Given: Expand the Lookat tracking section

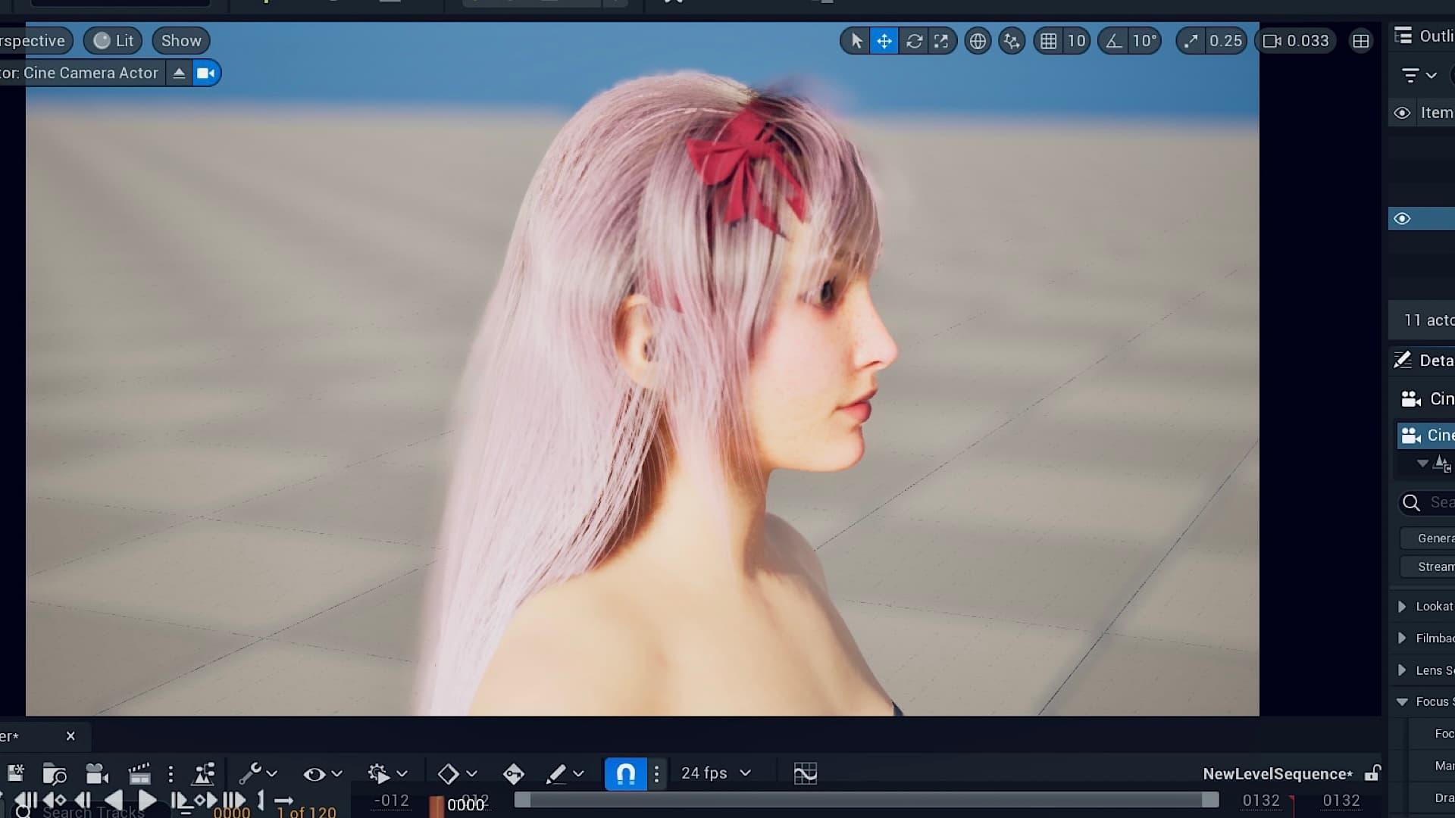Looking at the screenshot, I should [x=1402, y=607].
